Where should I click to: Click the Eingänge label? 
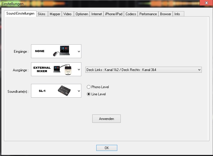(x=21, y=52)
